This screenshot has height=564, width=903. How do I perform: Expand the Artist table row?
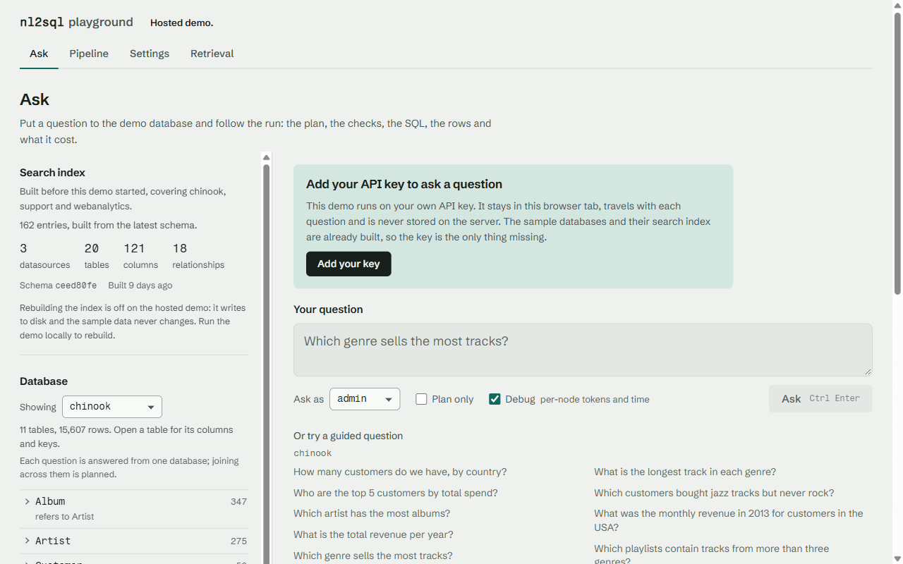coord(134,541)
